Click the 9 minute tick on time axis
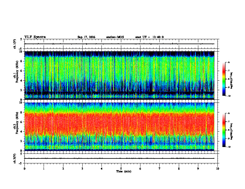The height and width of the screenshot is (189, 245). pos(198,169)
